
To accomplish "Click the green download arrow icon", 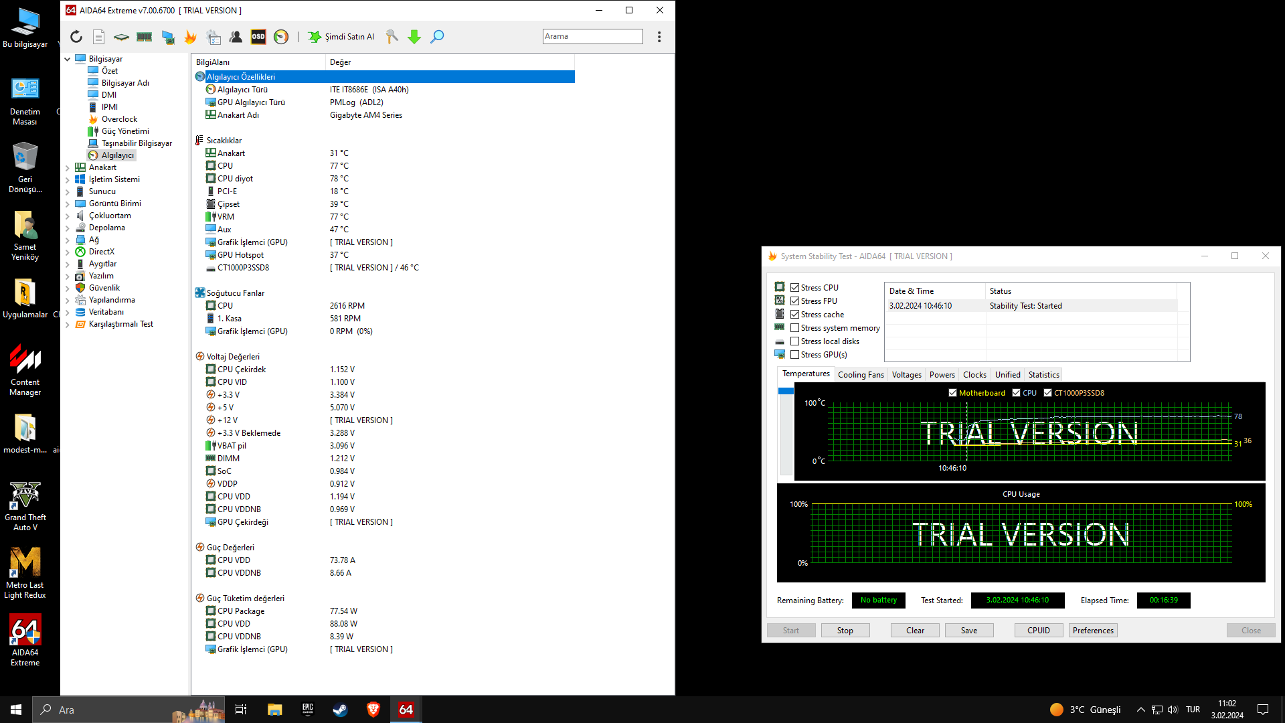I will point(414,37).
